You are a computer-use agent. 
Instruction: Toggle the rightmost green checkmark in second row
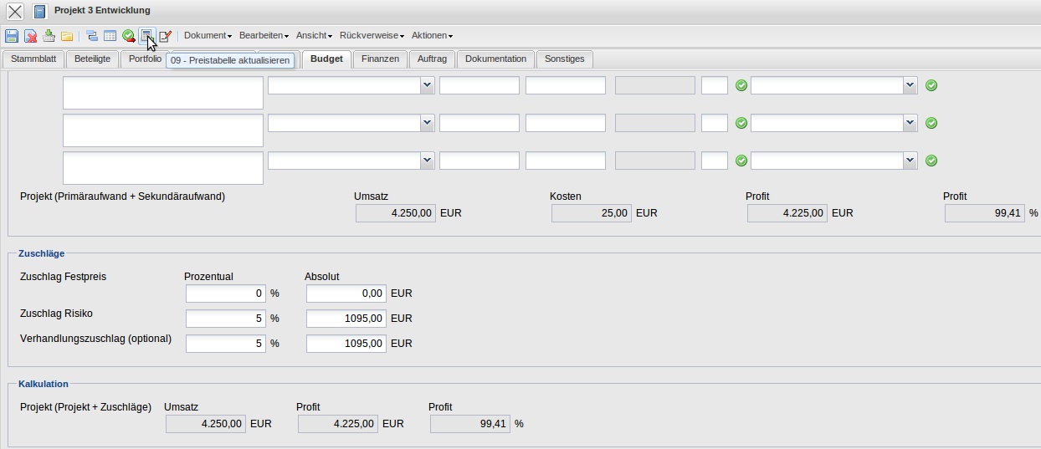931,123
